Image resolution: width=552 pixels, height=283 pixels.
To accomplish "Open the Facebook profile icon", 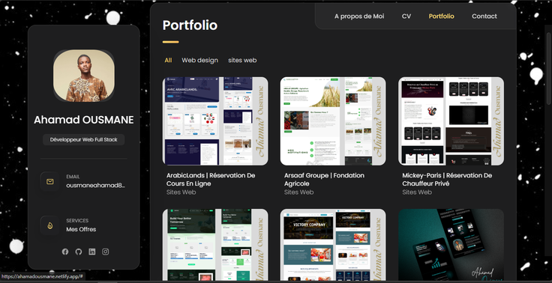I will [x=65, y=252].
